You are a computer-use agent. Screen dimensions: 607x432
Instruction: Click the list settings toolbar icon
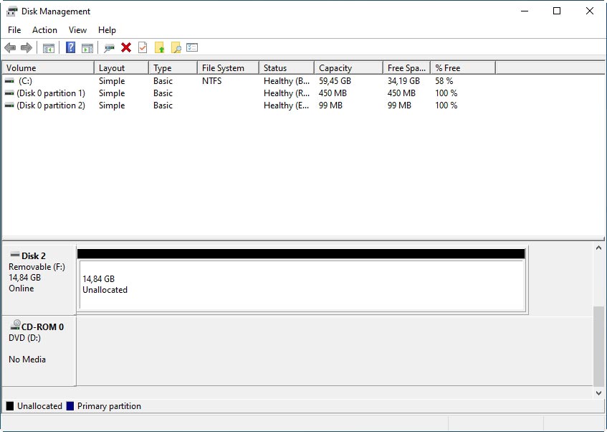[x=192, y=47]
